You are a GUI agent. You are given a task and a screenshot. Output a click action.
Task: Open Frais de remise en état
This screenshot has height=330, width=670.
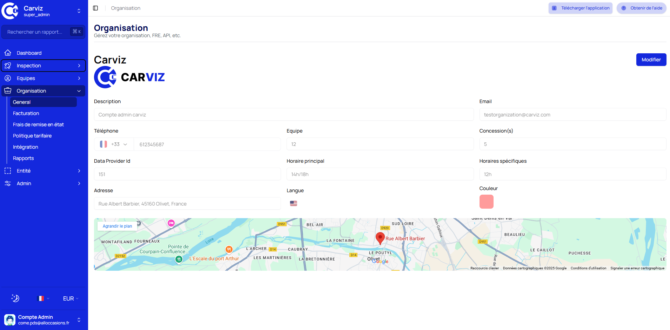(x=43, y=124)
